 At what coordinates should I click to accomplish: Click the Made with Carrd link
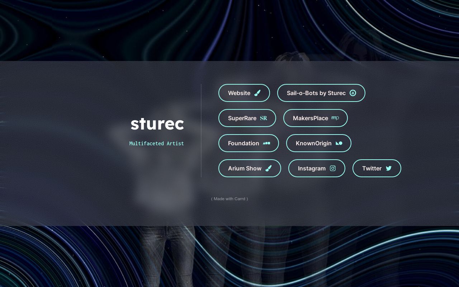coord(229,199)
